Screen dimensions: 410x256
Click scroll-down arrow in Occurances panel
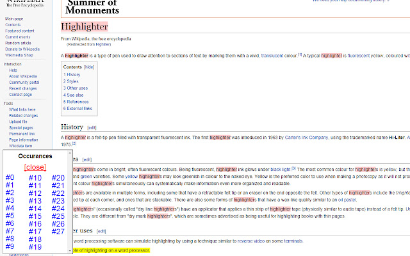[x=70, y=251]
